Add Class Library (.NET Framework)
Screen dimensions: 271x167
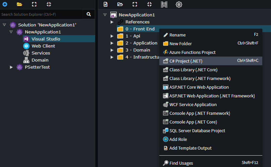pos(211,78)
